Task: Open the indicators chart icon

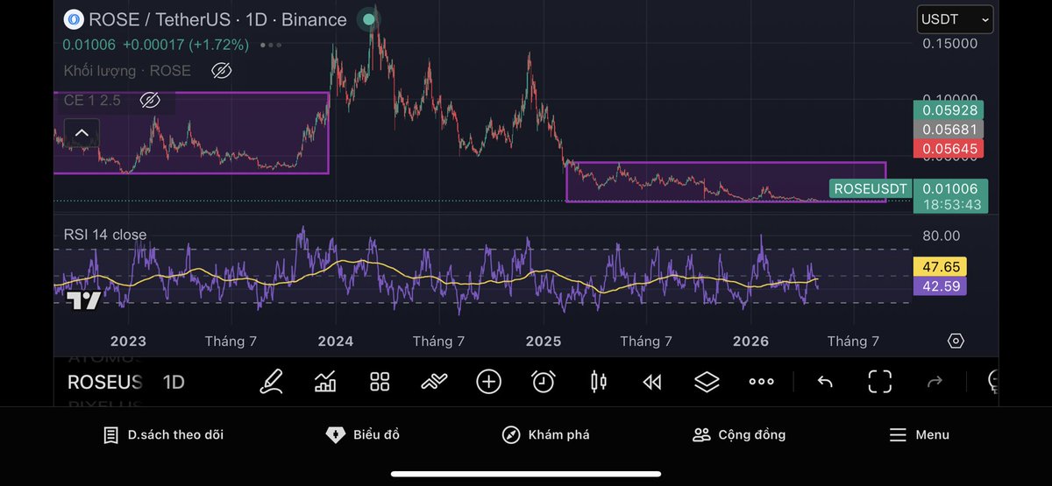Action: [x=325, y=382]
